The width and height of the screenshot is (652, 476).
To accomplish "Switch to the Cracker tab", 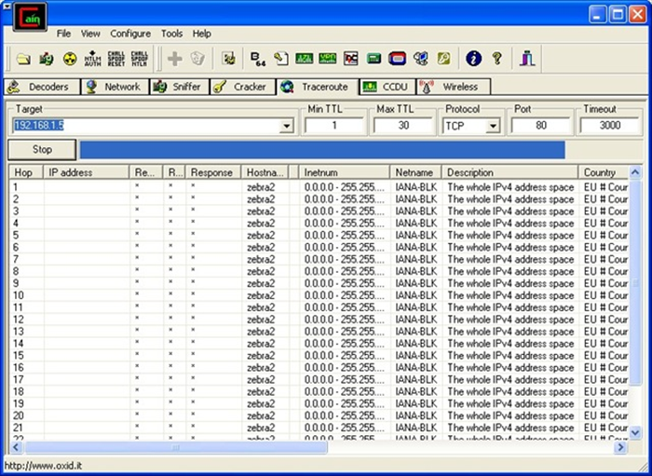I will coord(239,87).
